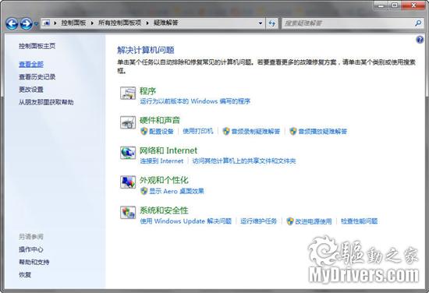Viewport: 429px width, 293px height.
Task: Open 查看全部 link in sidebar
Action: pos(31,65)
